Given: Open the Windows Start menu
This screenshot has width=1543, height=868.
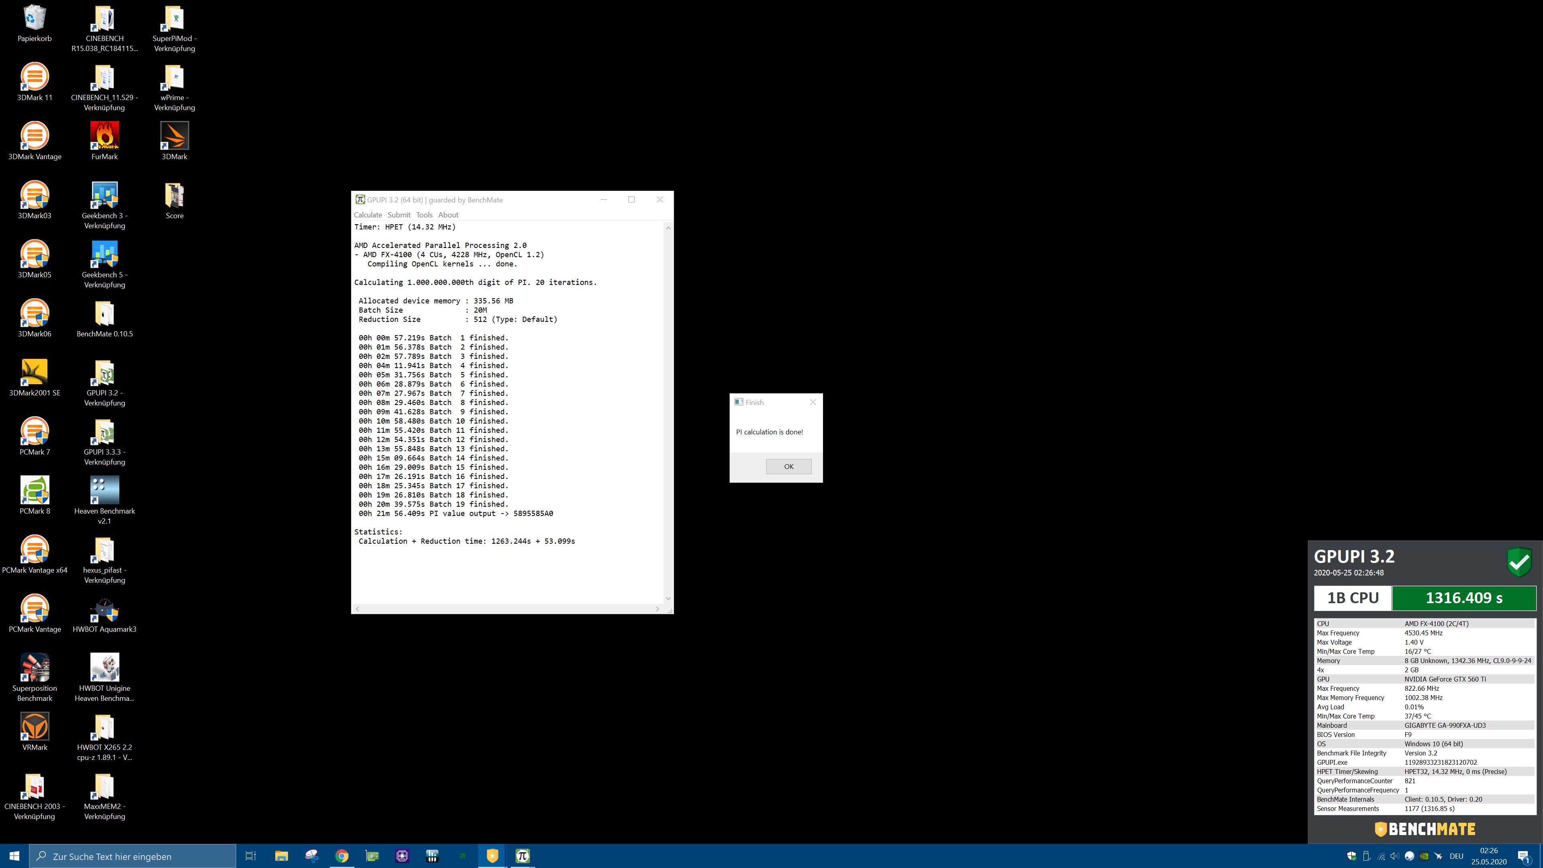Looking at the screenshot, I should click(x=14, y=856).
